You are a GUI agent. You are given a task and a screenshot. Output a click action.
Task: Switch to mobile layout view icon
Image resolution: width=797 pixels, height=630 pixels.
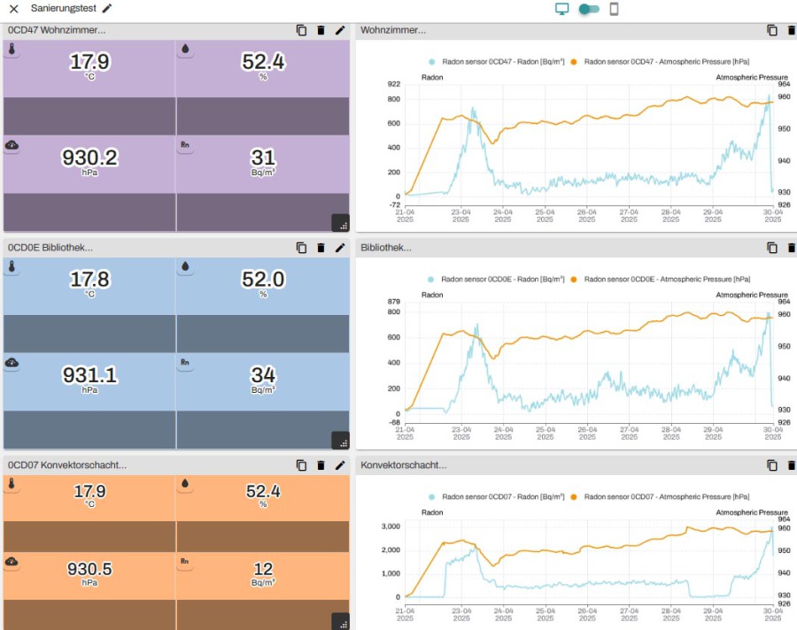click(x=614, y=9)
